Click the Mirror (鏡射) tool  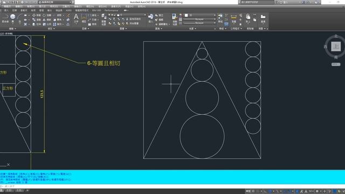[x=47, y=20]
